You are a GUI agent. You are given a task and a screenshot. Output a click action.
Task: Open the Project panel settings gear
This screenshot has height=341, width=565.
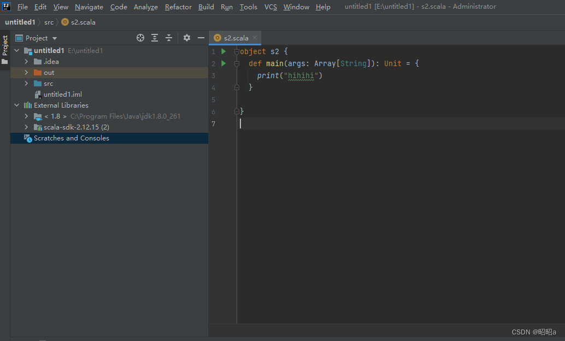(x=187, y=38)
